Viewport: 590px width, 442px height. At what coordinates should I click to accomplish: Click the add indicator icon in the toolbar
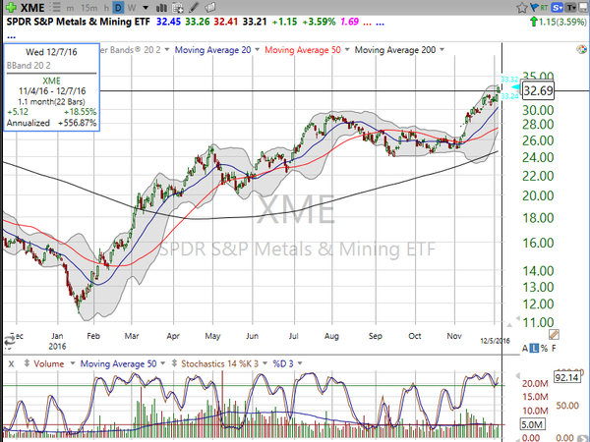(178, 8)
